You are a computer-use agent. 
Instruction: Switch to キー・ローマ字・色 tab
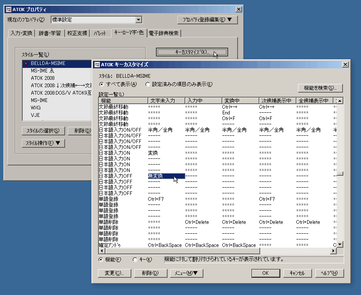[x=129, y=33]
